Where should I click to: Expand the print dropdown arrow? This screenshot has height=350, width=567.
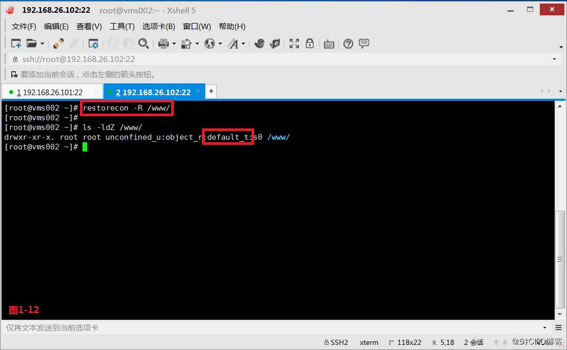(x=174, y=43)
